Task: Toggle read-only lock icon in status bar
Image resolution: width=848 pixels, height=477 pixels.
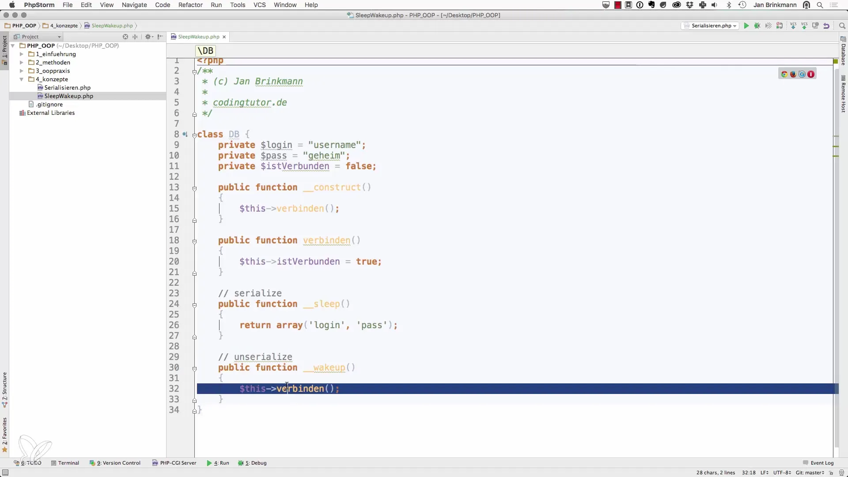Action: tap(831, 473)
